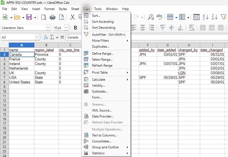Image resolution: width=228 pixels, height=157 pixels.
Task: Click the Wrap Text icon
Action: pyautogui.click(x=192, y=28)
